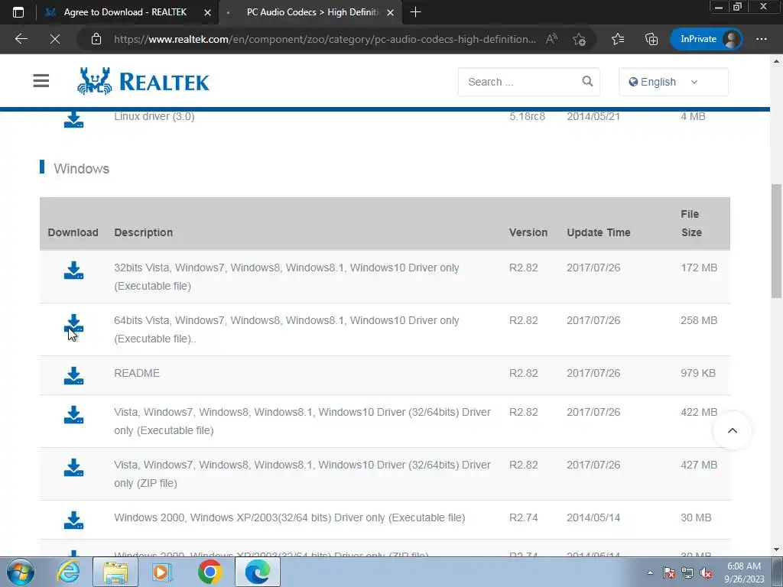Image resolution: width=783 pixels, height=587 pixels.
Task: Click the address bar URL
Action: [324, 39]
